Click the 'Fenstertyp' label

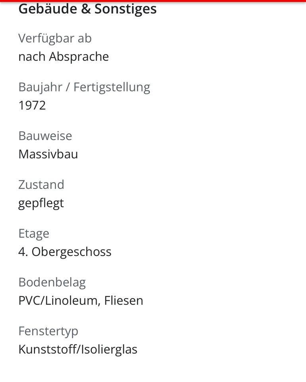(x=48, y=331)
